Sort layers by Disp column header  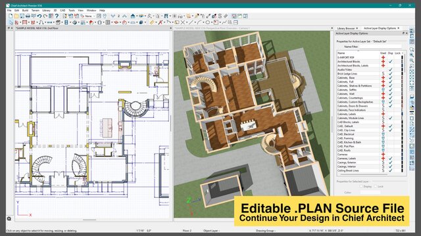(x=390, y=53)
